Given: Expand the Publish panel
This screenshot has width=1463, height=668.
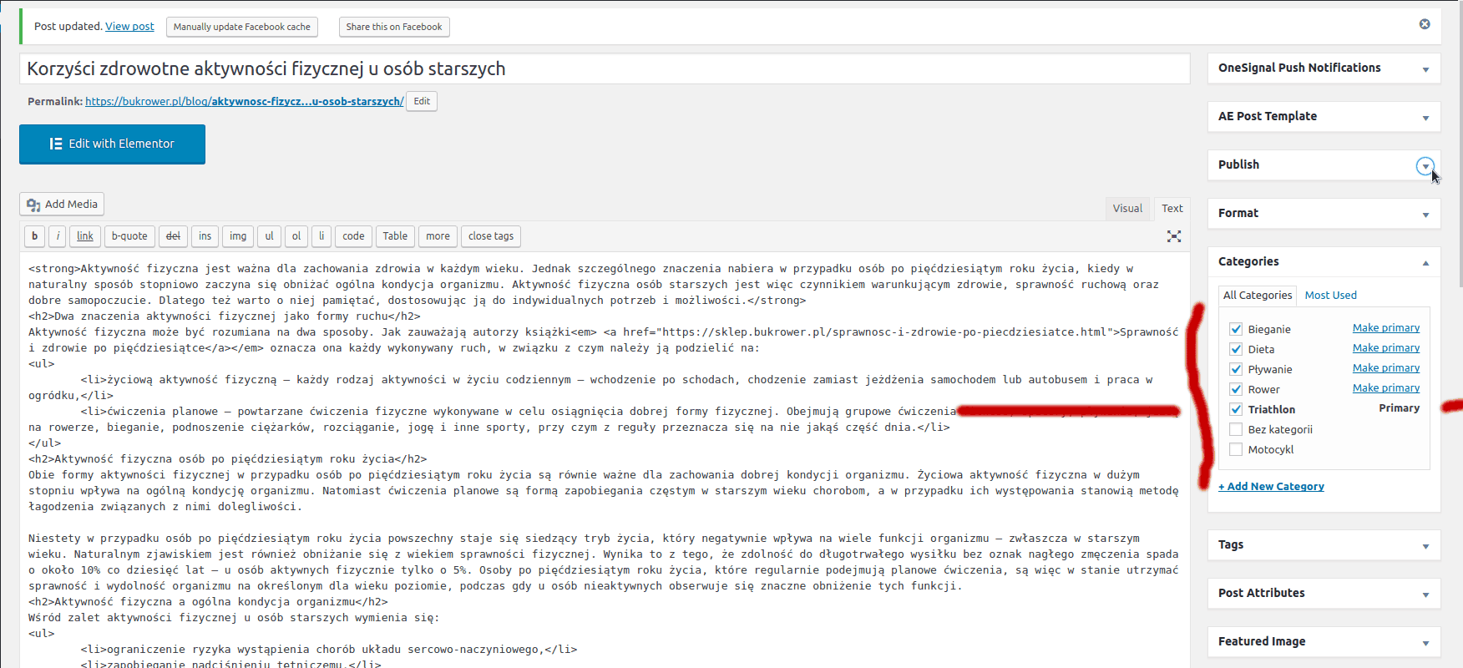Looking at the screenshot, I should coord(1425,165).
